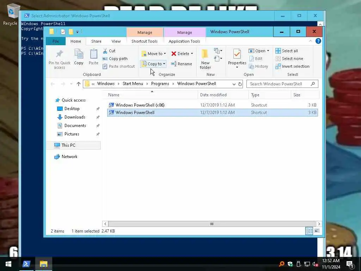
Task: Open the Help question mark icon
Action: (x=318, y=41)
